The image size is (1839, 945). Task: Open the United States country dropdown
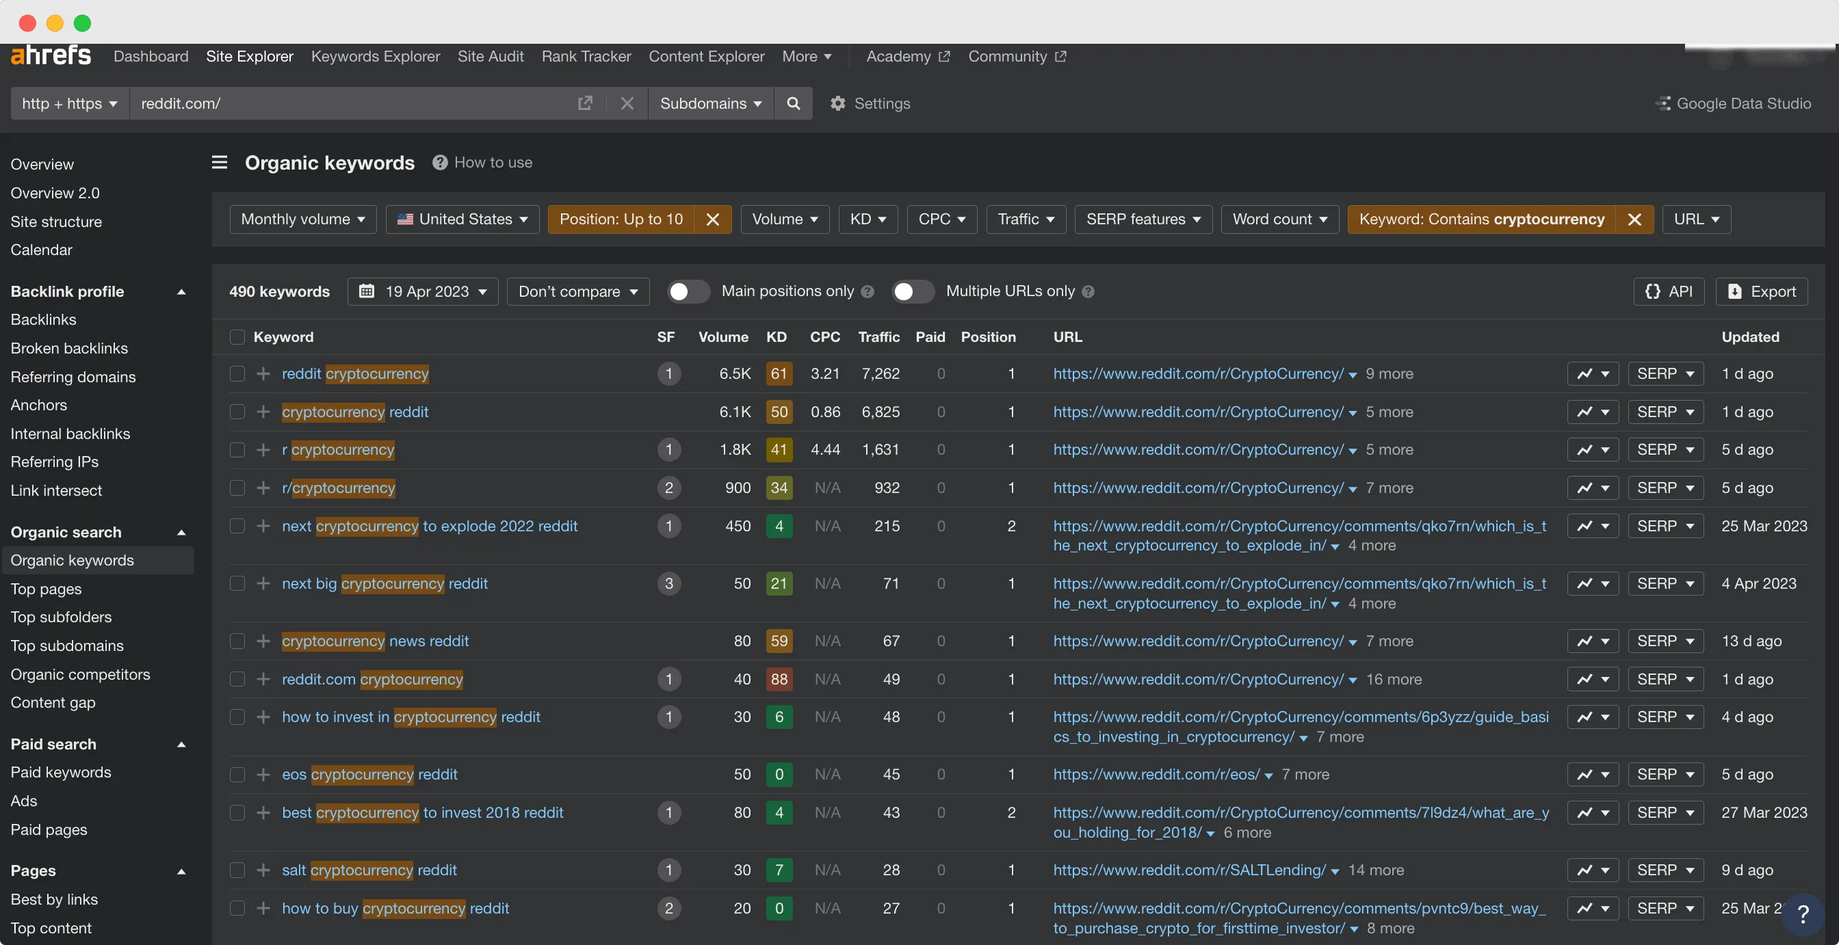(462, 219)
